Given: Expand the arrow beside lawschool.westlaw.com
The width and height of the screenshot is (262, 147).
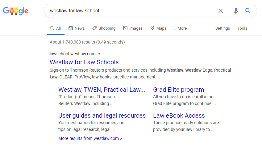Looking at the screenshot, I should point(99,54).
